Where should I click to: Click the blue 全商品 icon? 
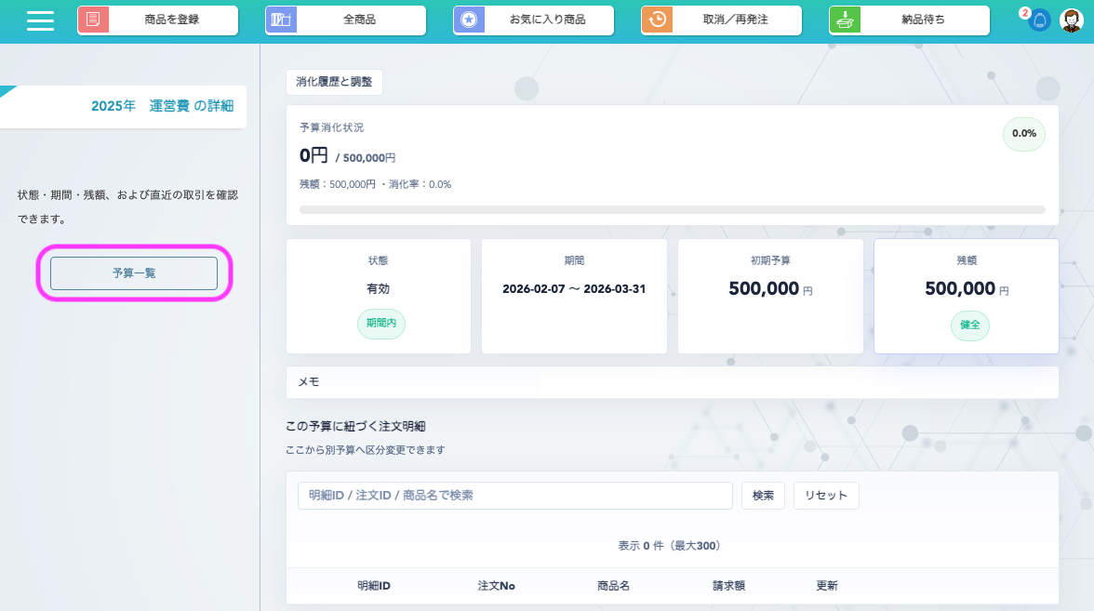tap(281, 20)
